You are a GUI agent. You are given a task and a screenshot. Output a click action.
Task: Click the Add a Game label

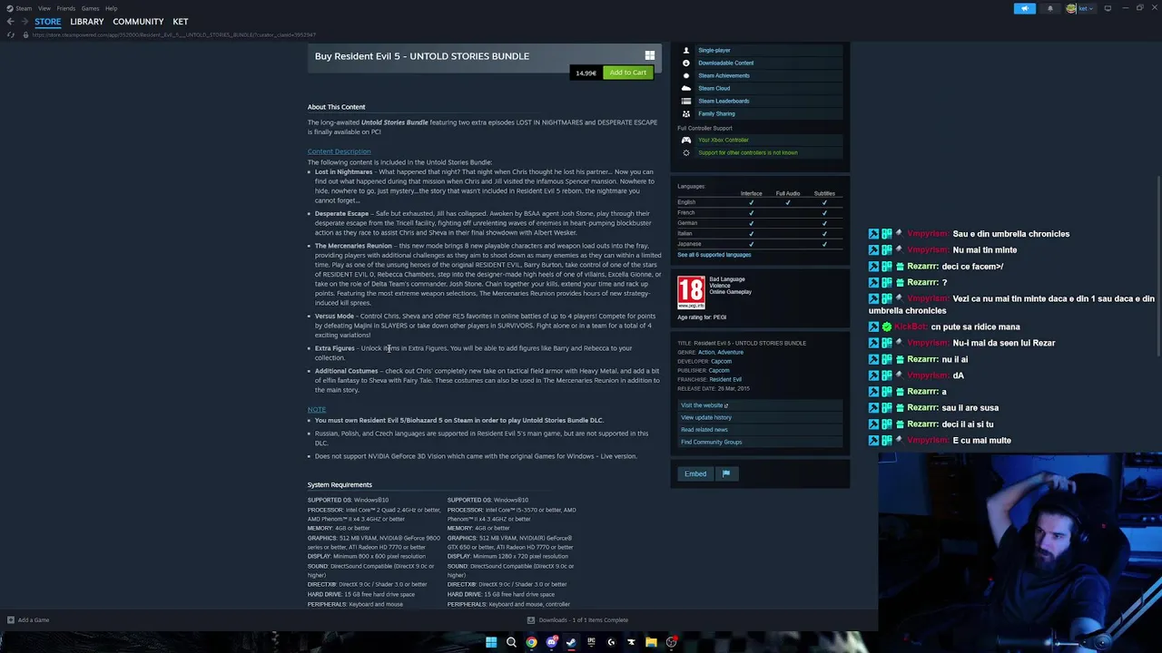34,620
